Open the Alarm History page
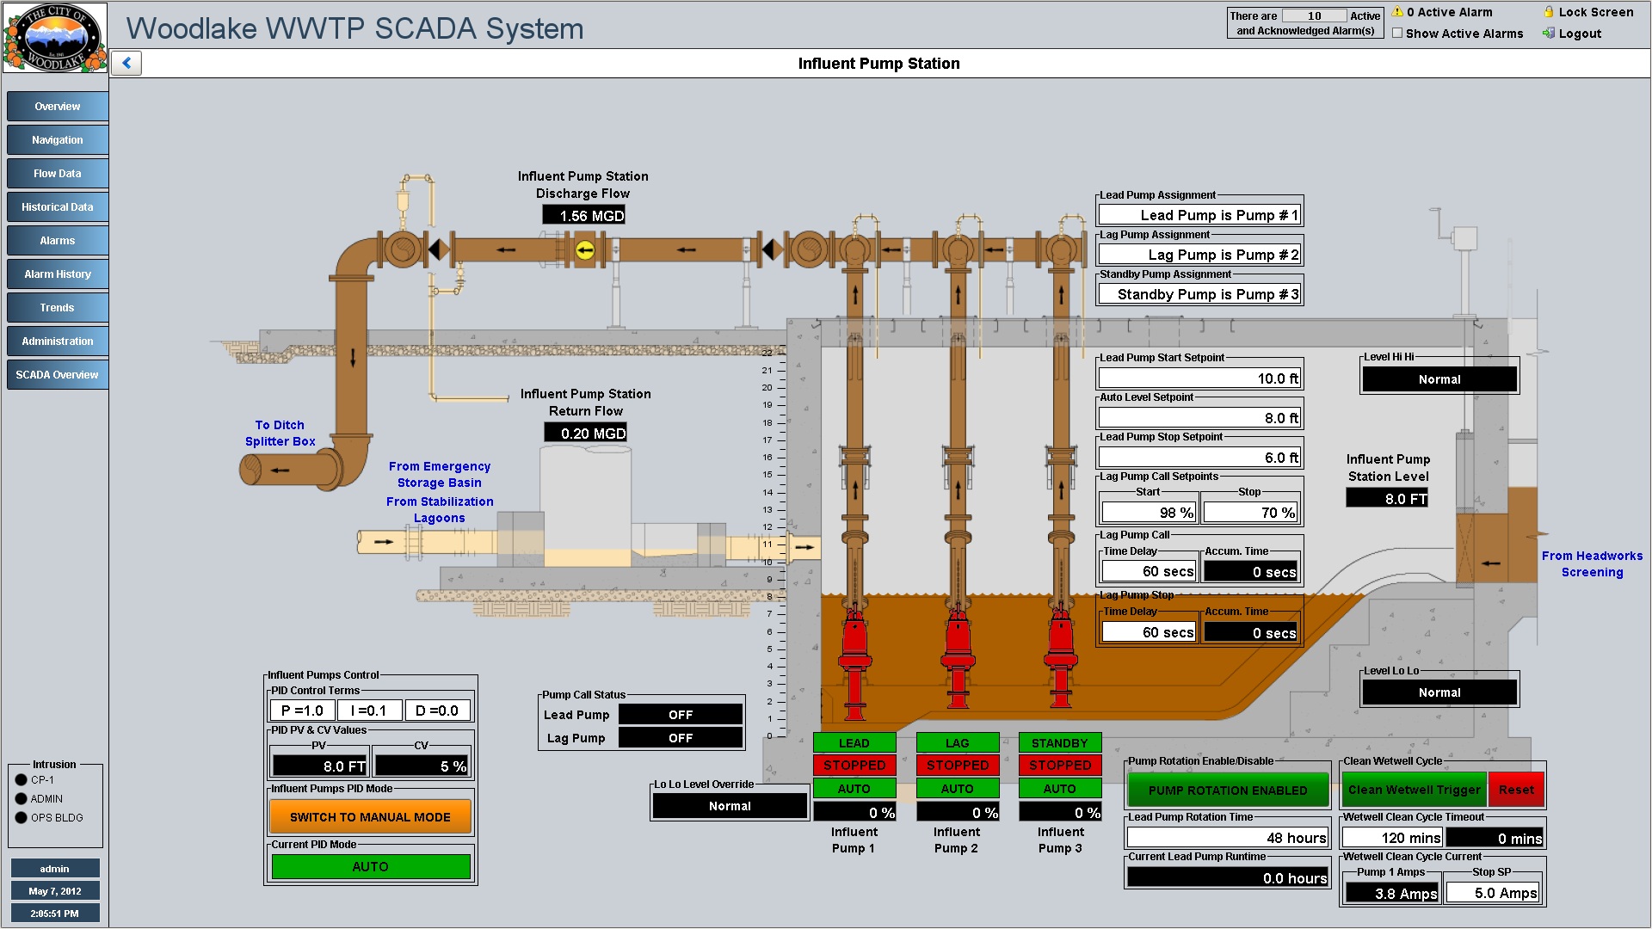Screen dimensions: 1652x929 pyautogui.click(x=58, y=274)
